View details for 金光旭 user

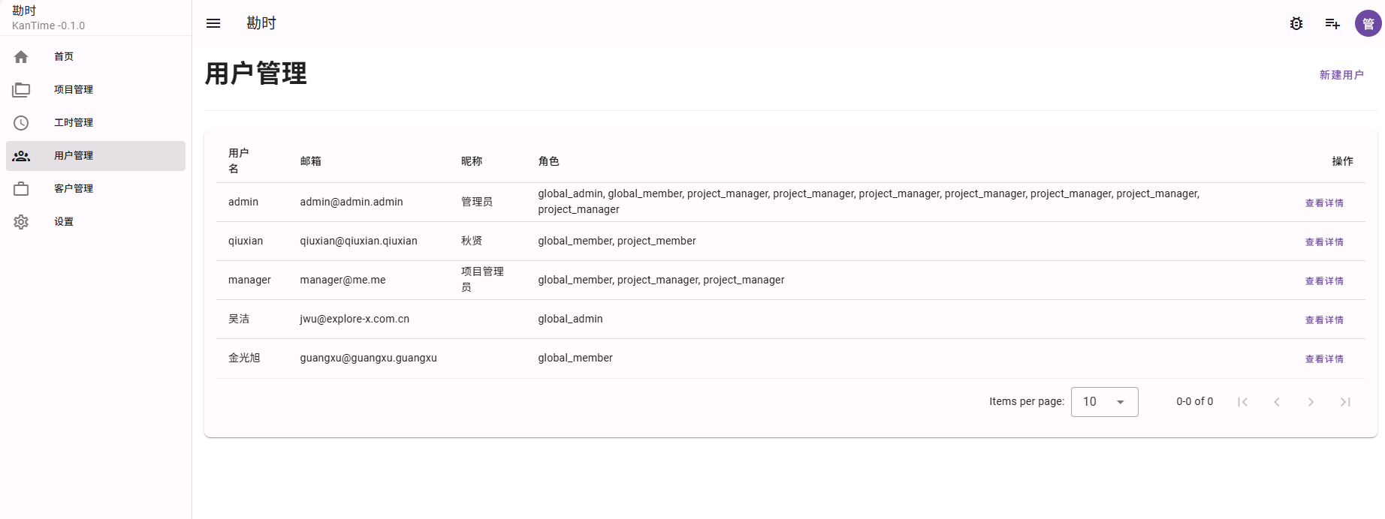point(1324,358)
